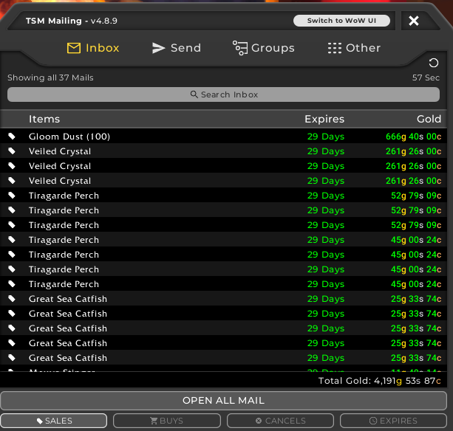The image size is (453, 431).
Task: Sort inbox by the Expires column header
Action: pyautogui.click(x=324, y=119)
